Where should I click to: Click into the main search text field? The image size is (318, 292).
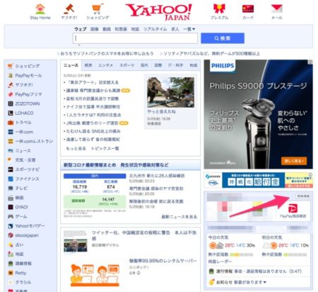[135, 38]
